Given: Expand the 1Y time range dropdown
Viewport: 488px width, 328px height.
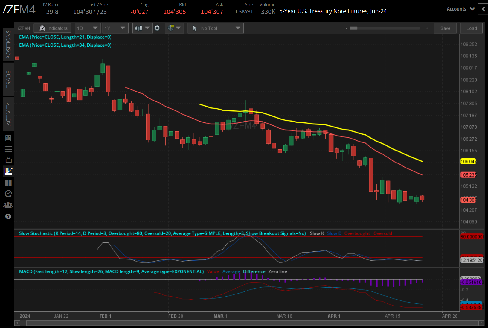Looking at the screenshot, I should (x=115, y=28).
